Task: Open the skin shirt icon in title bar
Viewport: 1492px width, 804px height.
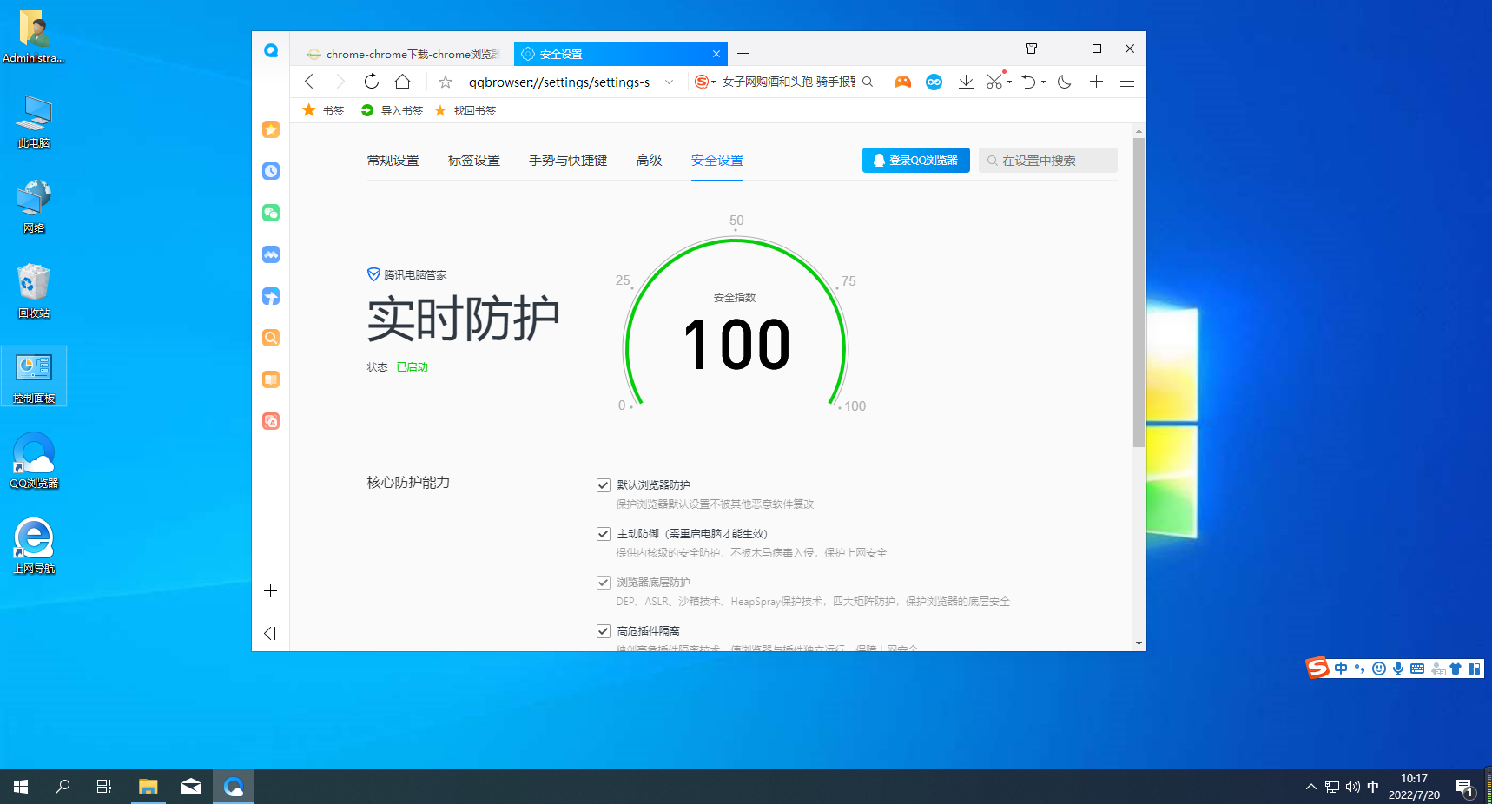Action: (1032, 49)
